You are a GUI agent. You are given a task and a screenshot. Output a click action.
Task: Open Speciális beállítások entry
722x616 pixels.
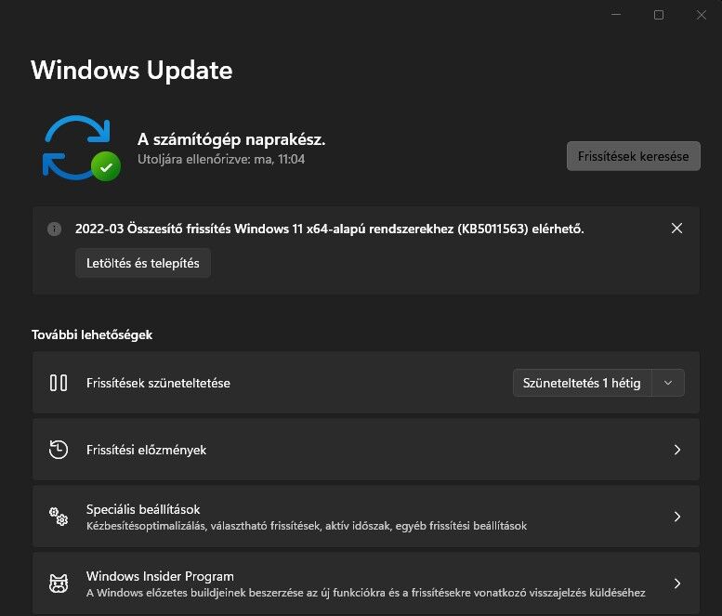tap(365, 516)
